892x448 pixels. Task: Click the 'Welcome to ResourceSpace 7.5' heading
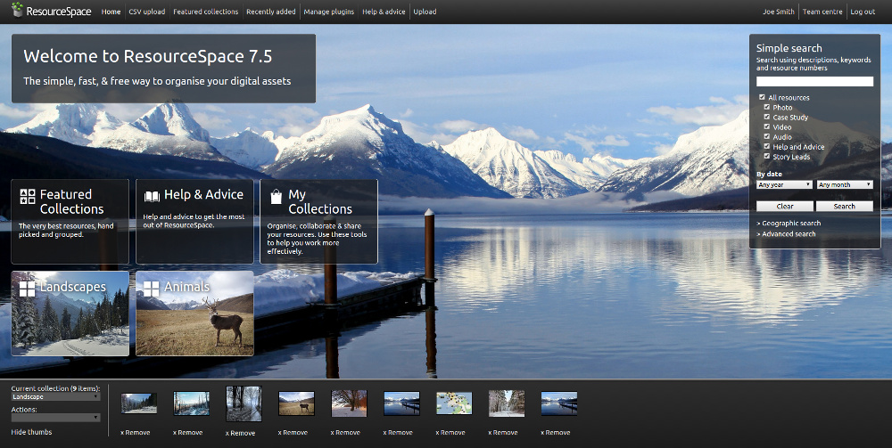(148, 56)
